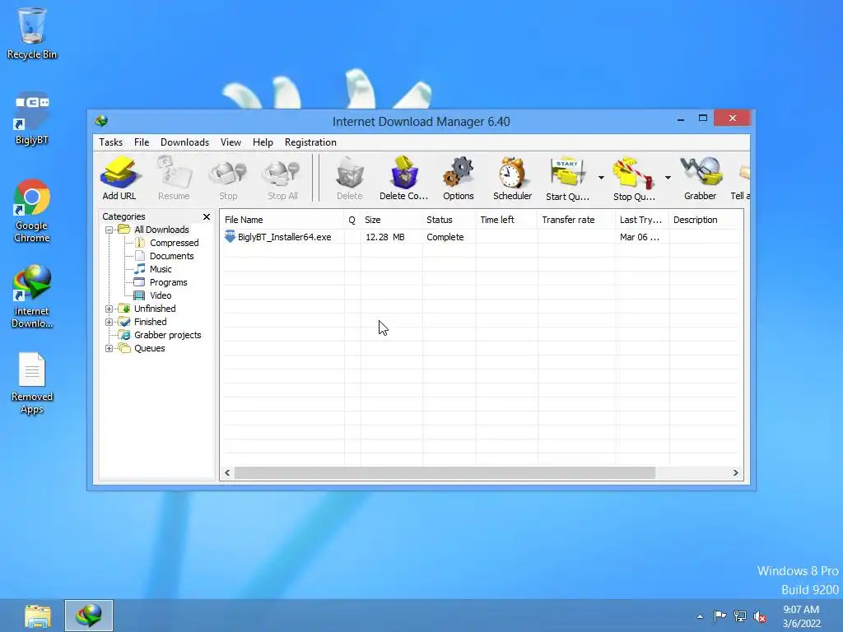This screenshot has width=843, height=632.
Task: Select the Removed Apps desktop file
Action: click(32, 383)
